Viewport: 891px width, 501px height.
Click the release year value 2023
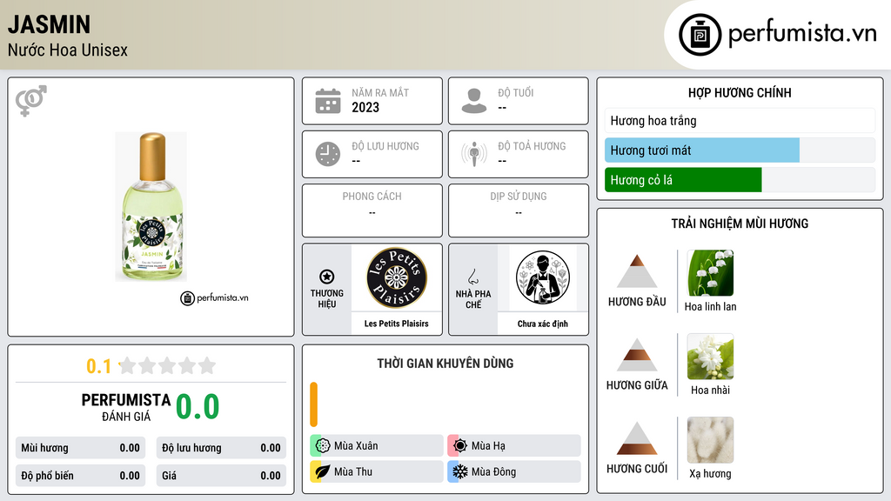click(x=365, y=107)
